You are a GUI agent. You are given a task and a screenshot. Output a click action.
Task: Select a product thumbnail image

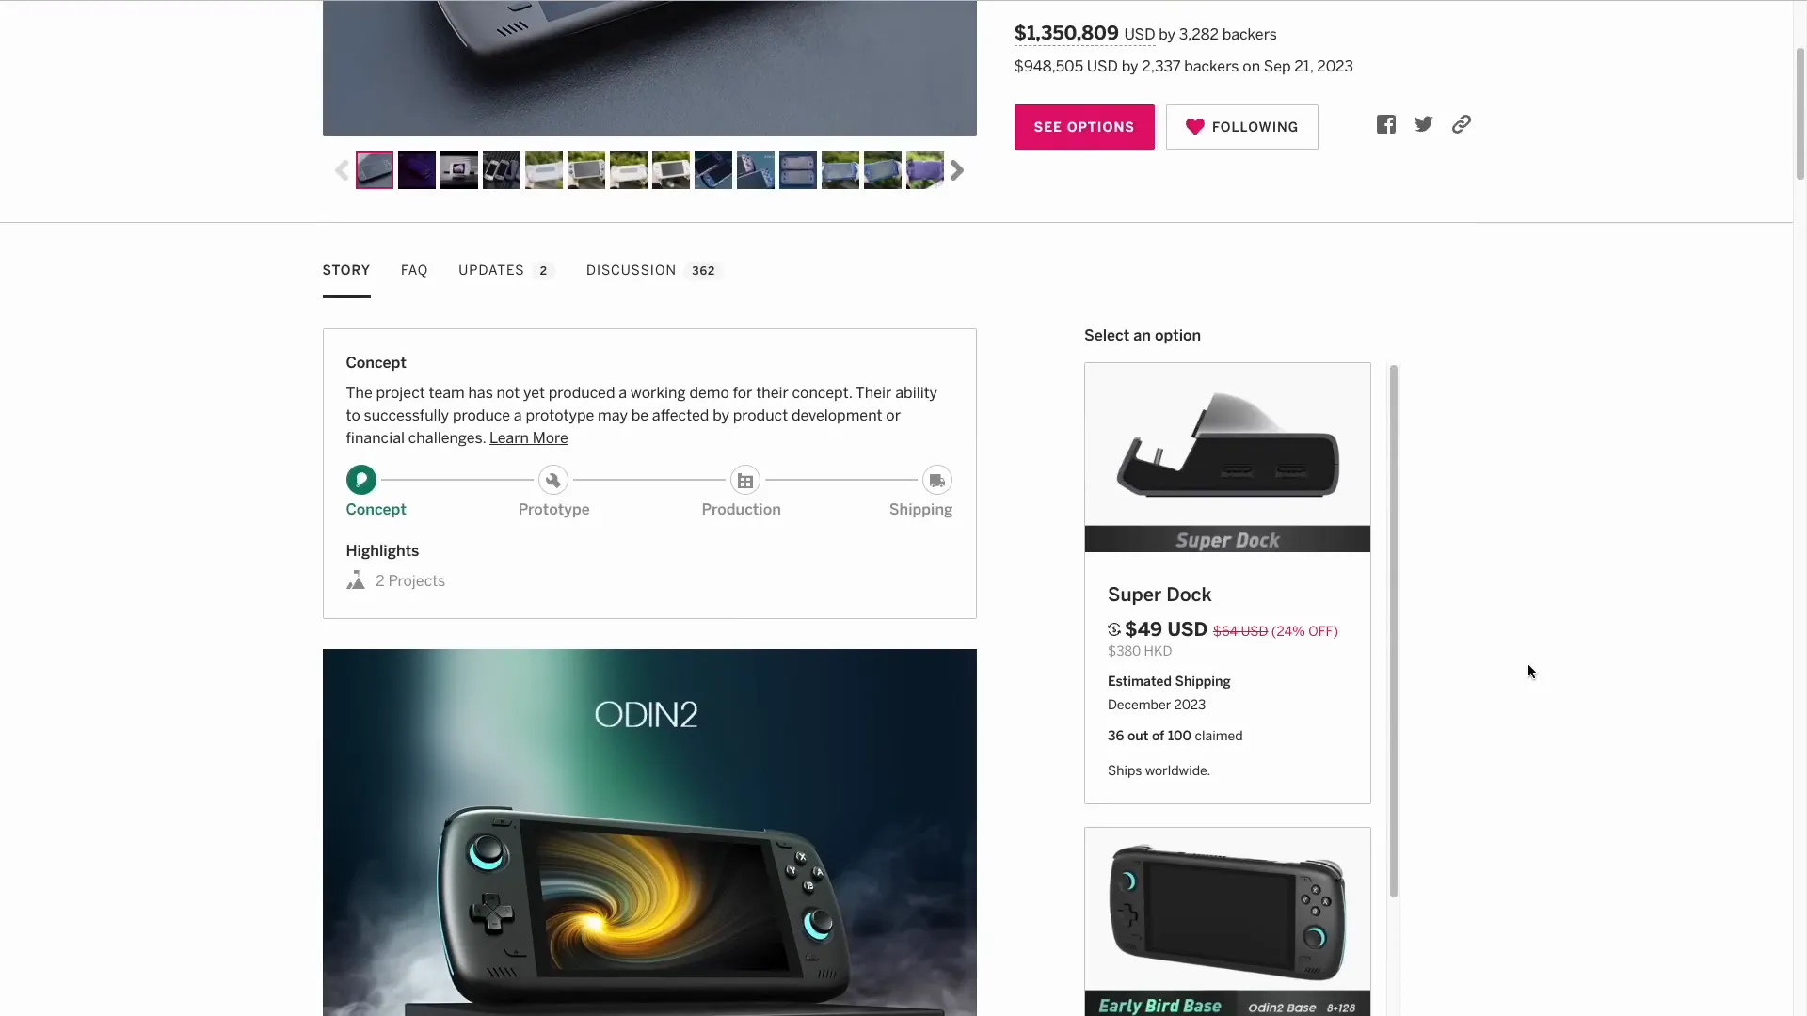point(375,170)
